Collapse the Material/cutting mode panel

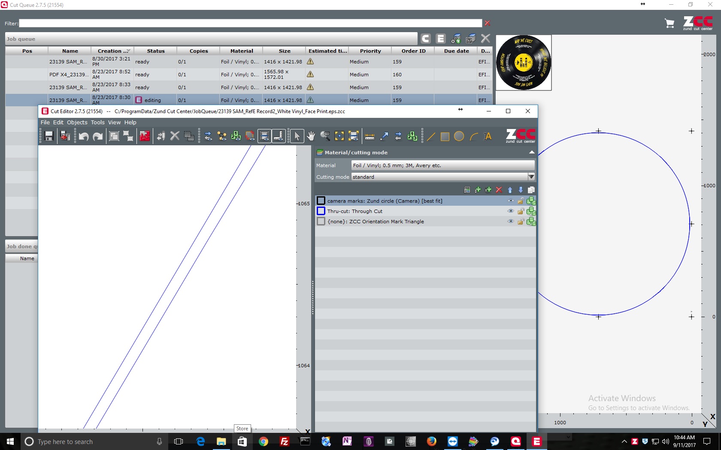[531, 152]
